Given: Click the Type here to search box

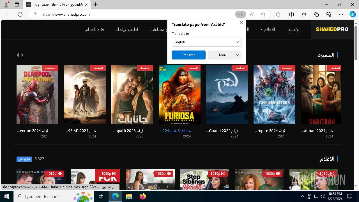Looking at the screenshot, I should click(54, 196).
